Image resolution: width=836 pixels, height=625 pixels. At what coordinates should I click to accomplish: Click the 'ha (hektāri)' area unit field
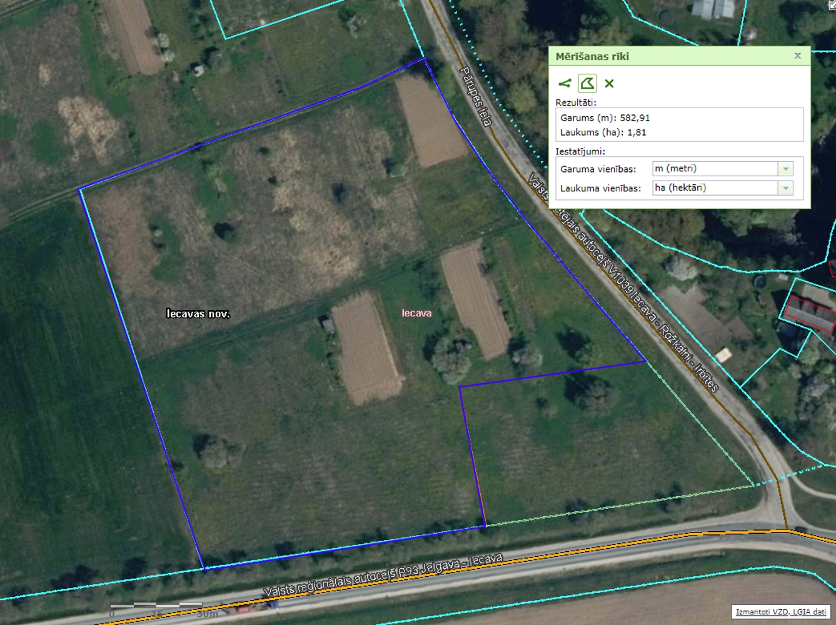pyautogui.click(x=714, y=188)
